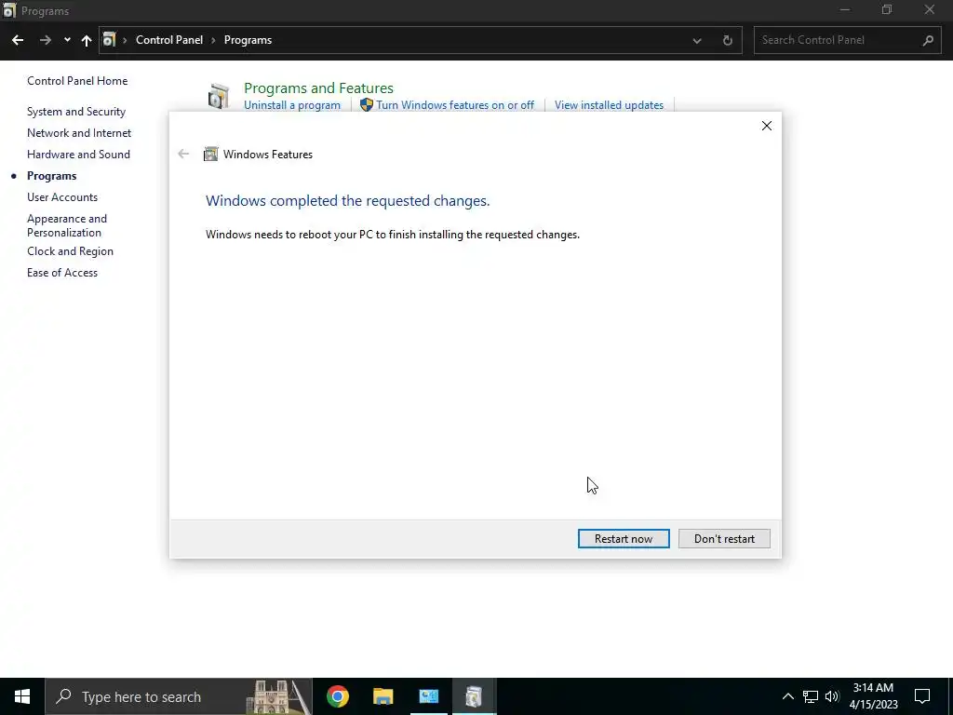This screenshot has width=953, height=715.
Task: Open Network and Internet category
Action: [79, 133]
